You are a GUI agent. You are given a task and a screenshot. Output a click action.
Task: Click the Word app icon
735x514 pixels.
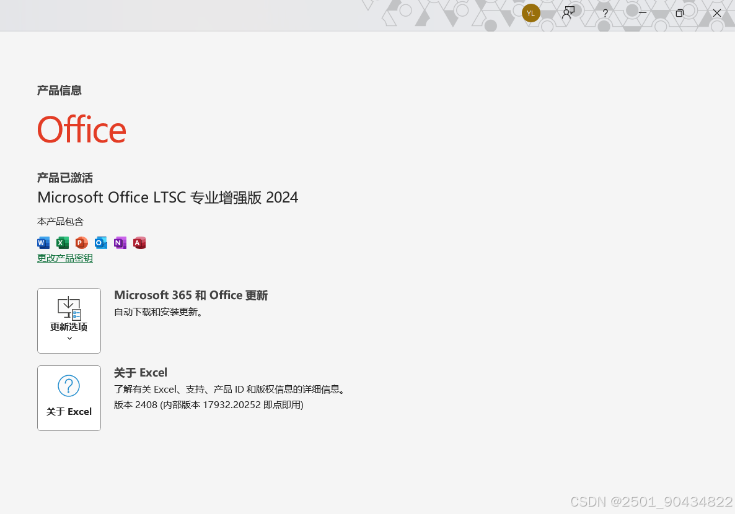(43, 243)
